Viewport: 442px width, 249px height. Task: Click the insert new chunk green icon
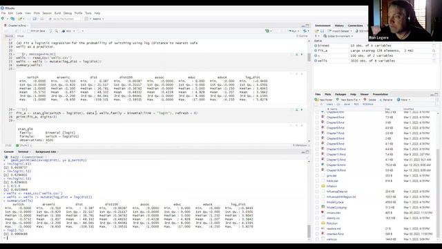267,30
